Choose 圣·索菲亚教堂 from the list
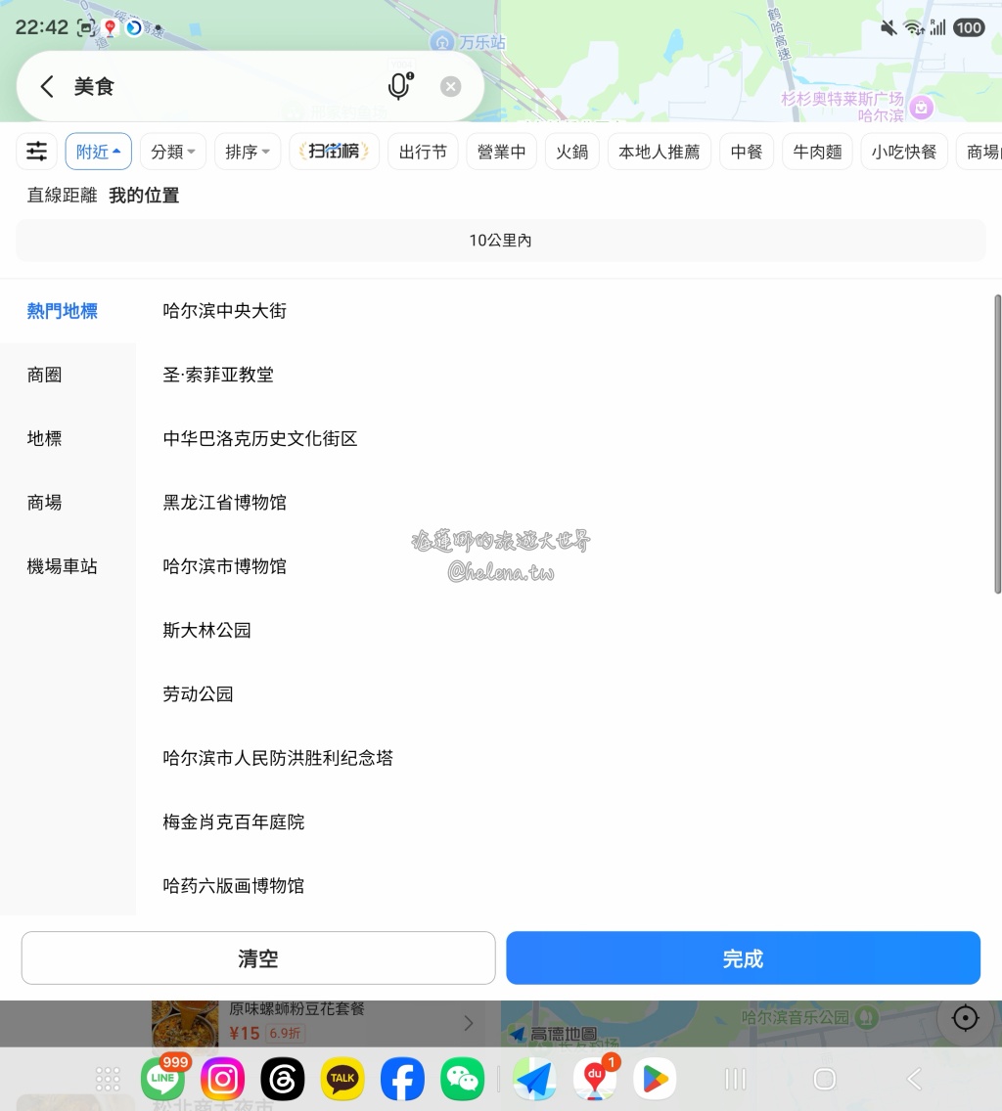The width and height of the screenshot is (1002, 1111). click(x=218, y=375)
